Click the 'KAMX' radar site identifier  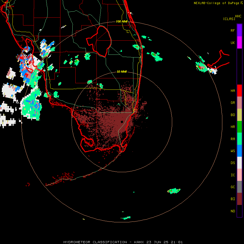(x=139, y=242)
